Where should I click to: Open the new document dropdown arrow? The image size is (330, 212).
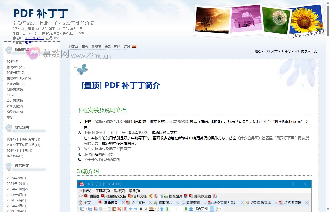pos(86,208)
